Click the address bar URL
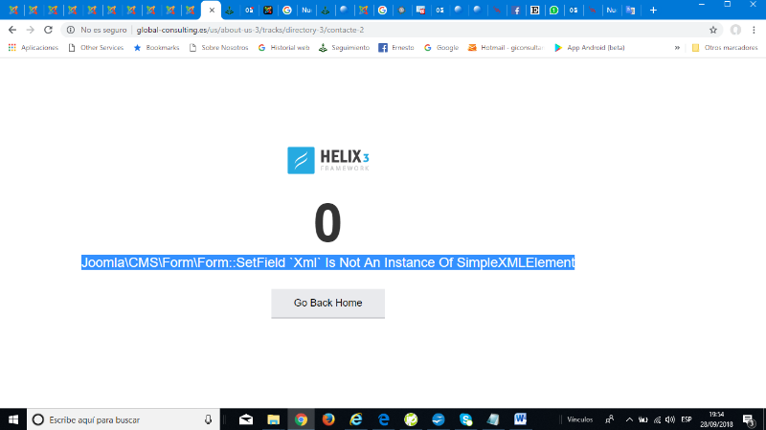 pyautogui.click(x=250, y=30)
